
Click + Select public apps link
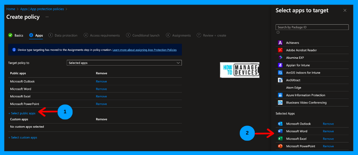(22, 113)
